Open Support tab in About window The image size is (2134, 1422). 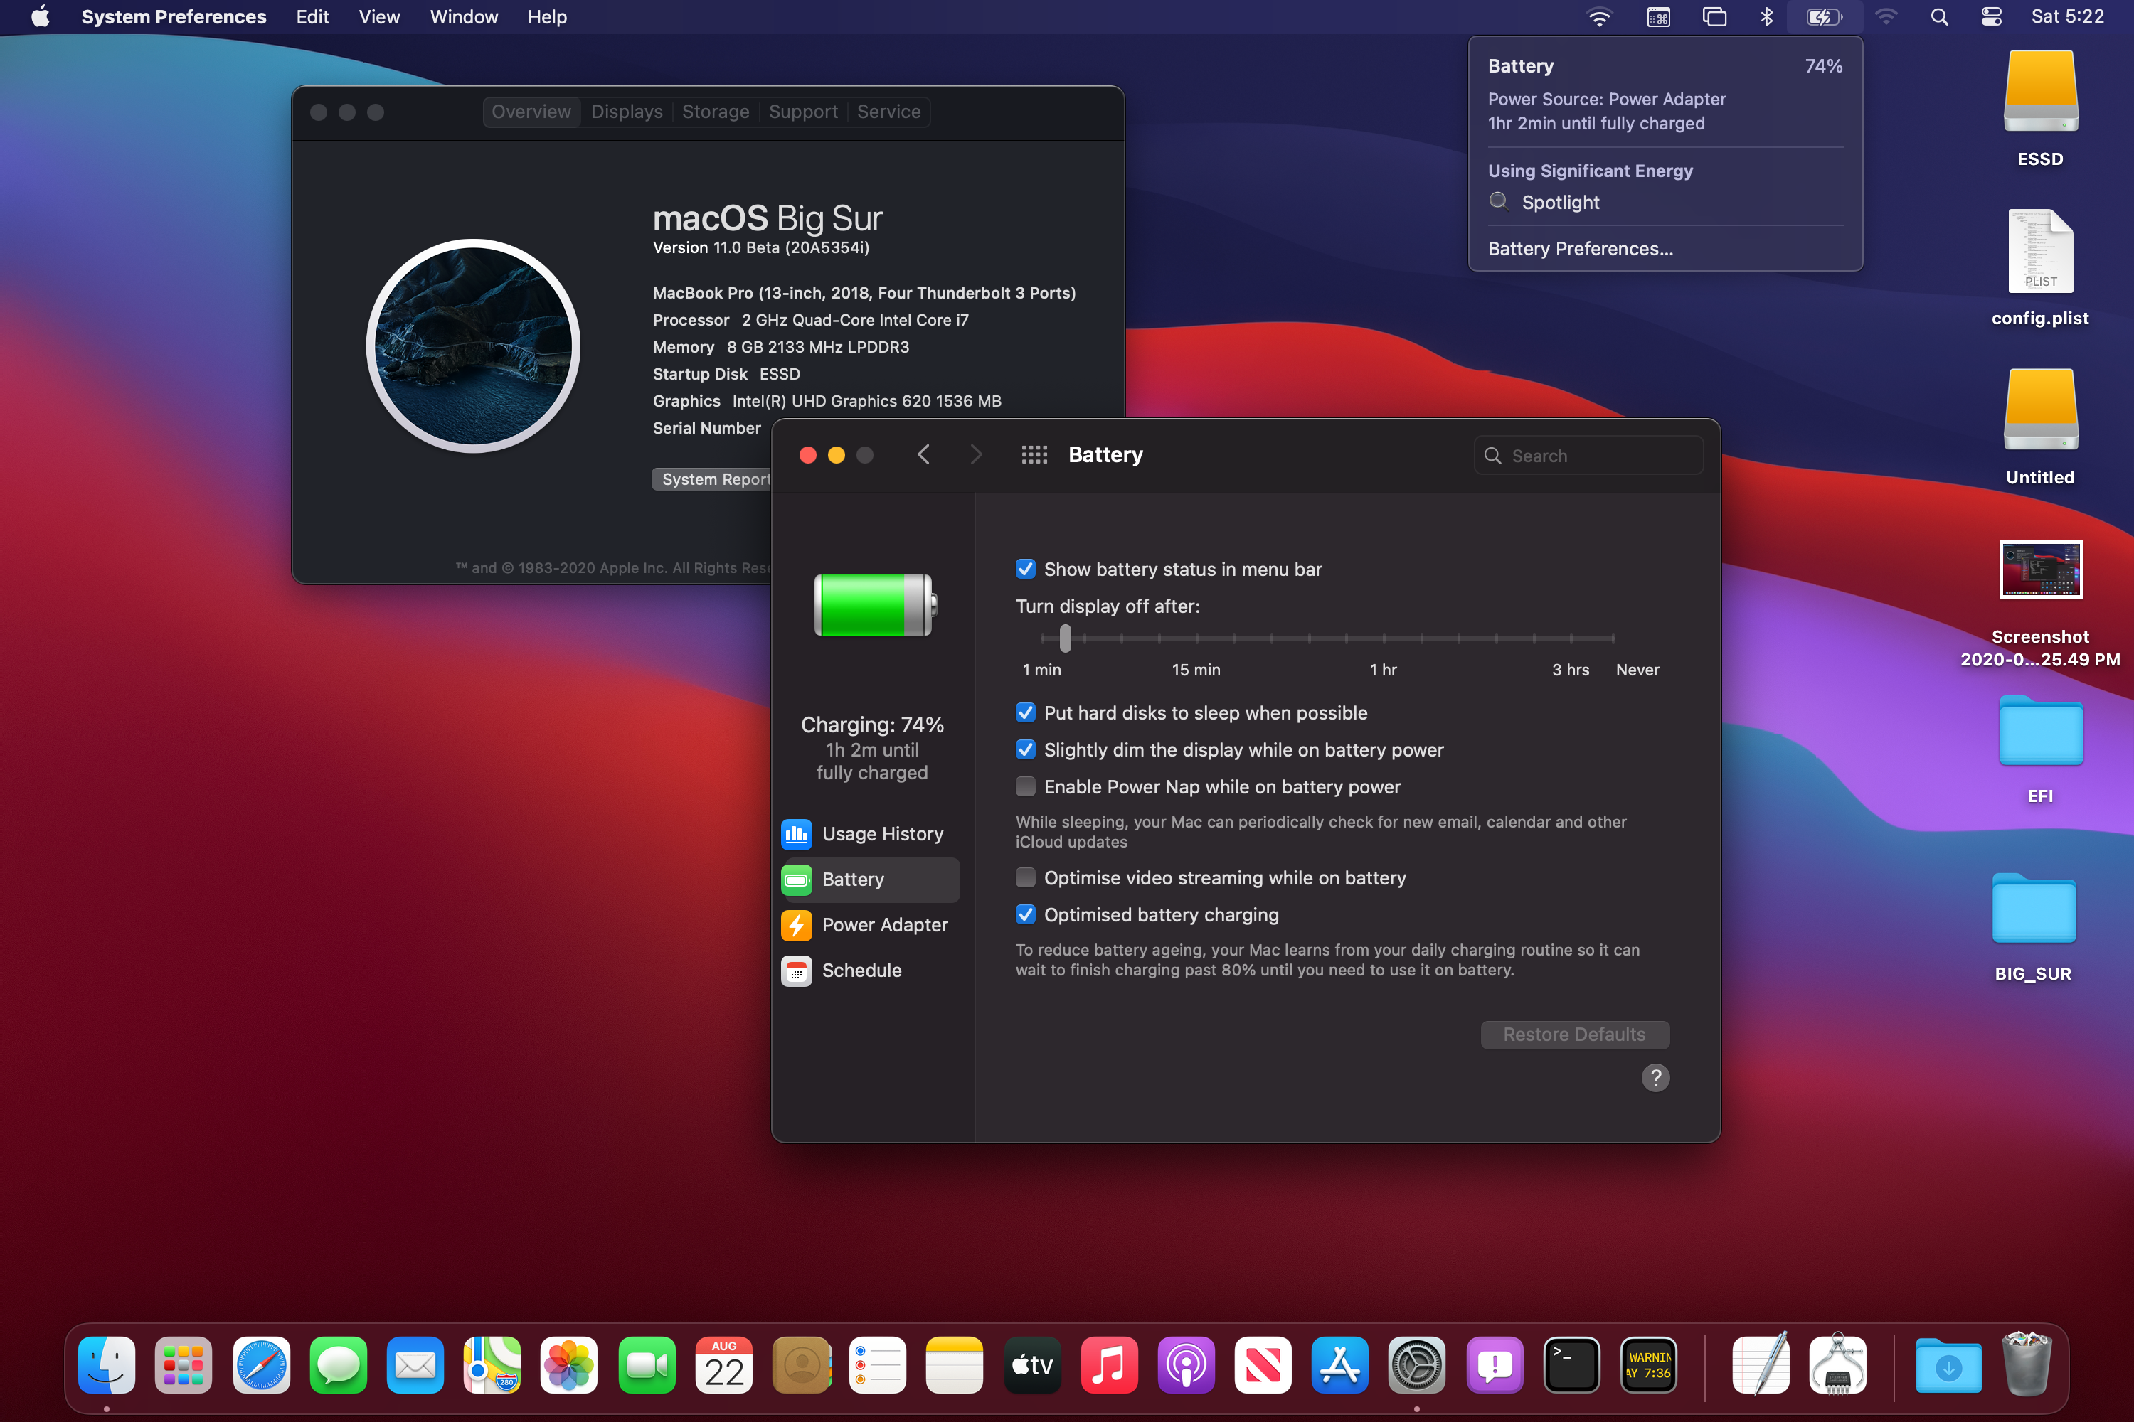(804, 112)
